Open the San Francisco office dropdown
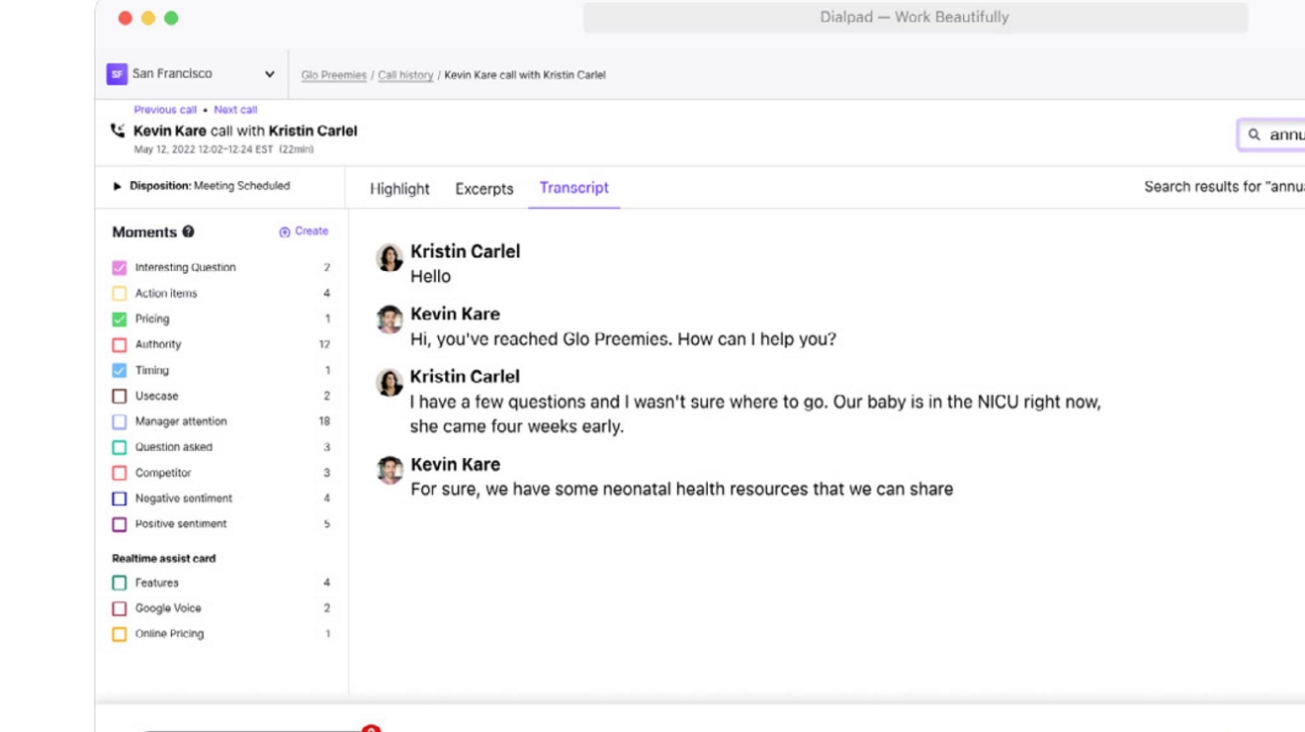 269,74
